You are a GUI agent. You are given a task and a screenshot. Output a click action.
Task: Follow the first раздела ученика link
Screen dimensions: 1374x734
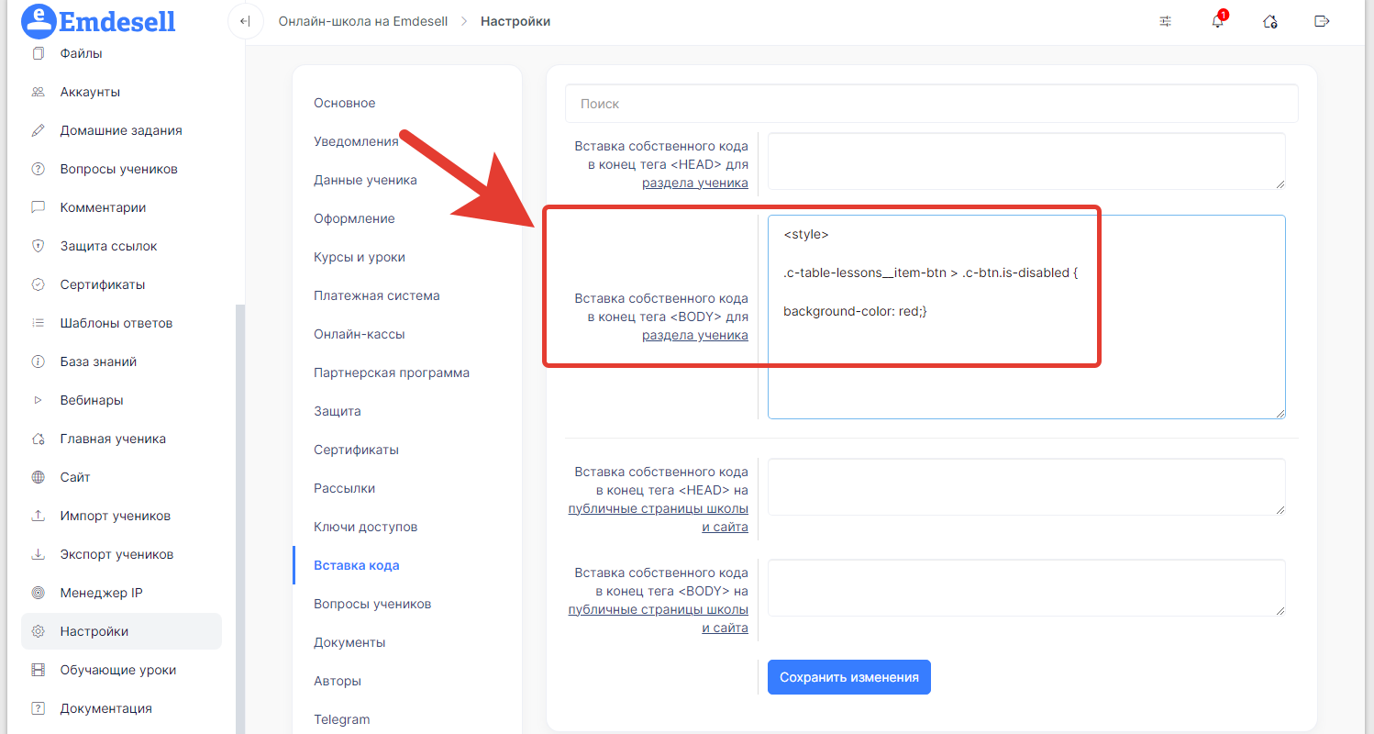(694, 183)
